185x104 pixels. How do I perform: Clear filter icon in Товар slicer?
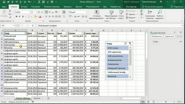(x=130, y=44)
